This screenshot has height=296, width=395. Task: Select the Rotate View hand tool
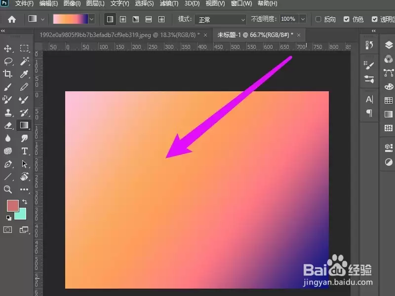24,177
